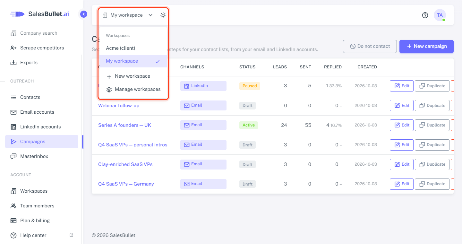462x244 pixels.
Task: Click the Active status badge
Action: coord(249,125)
